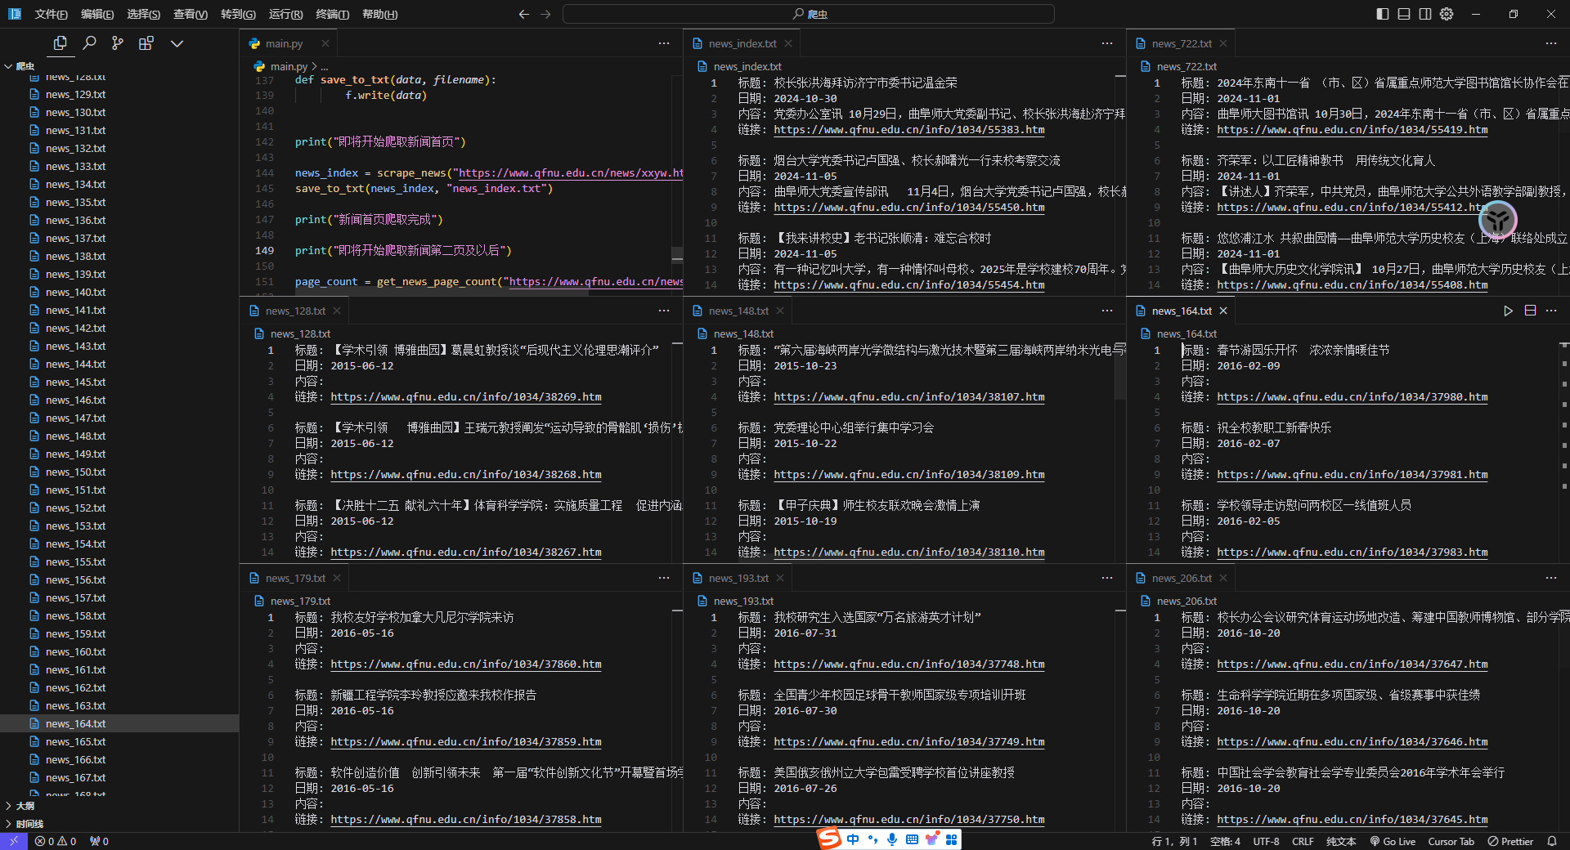Switch to the news_206.txt tab
Image resolution: width=1570 pixels, height=850 pixels.
coord(1181,578)
